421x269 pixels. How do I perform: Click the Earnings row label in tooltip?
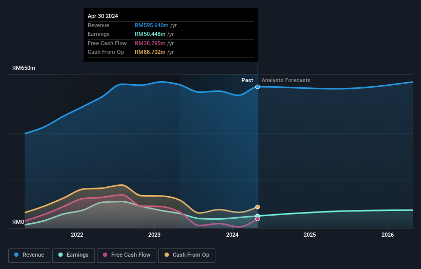98,34
